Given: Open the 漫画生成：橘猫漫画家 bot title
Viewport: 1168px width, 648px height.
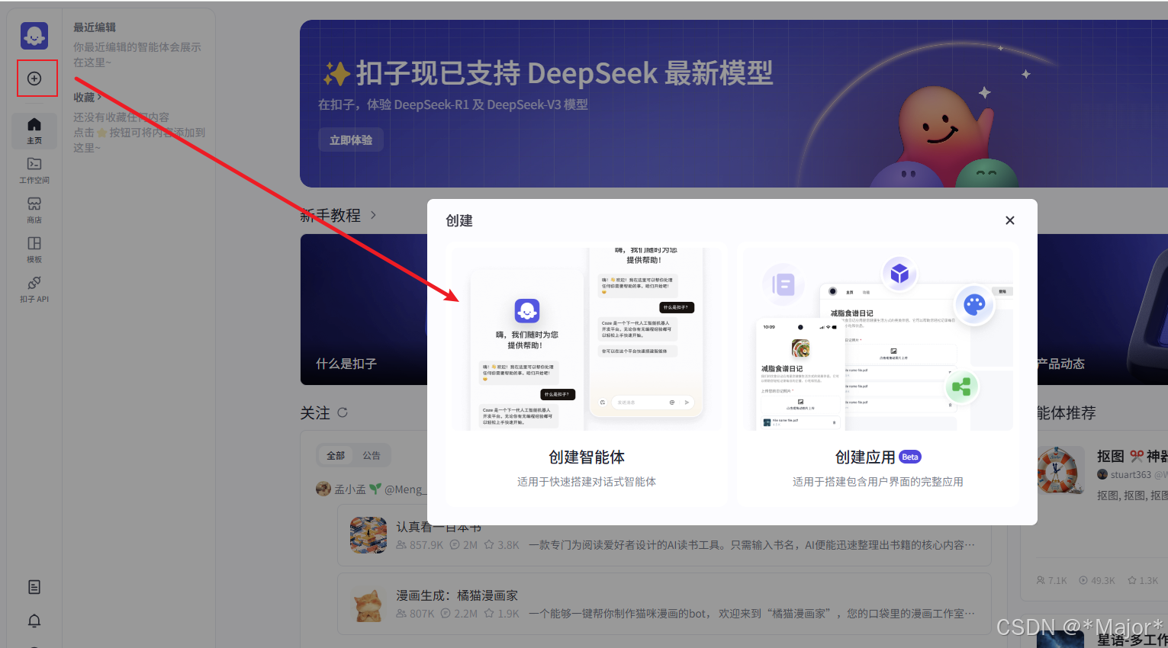Looking at the screenshot, I should (457, 595).
